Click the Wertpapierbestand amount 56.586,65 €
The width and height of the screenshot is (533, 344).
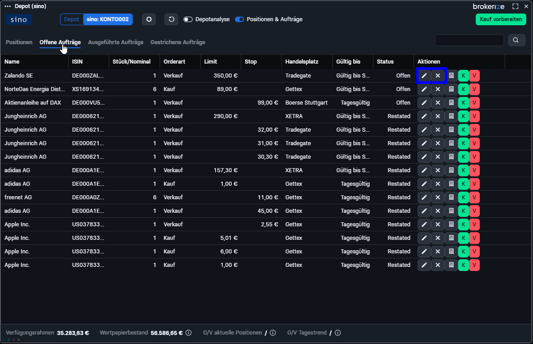tap(166, 333)
